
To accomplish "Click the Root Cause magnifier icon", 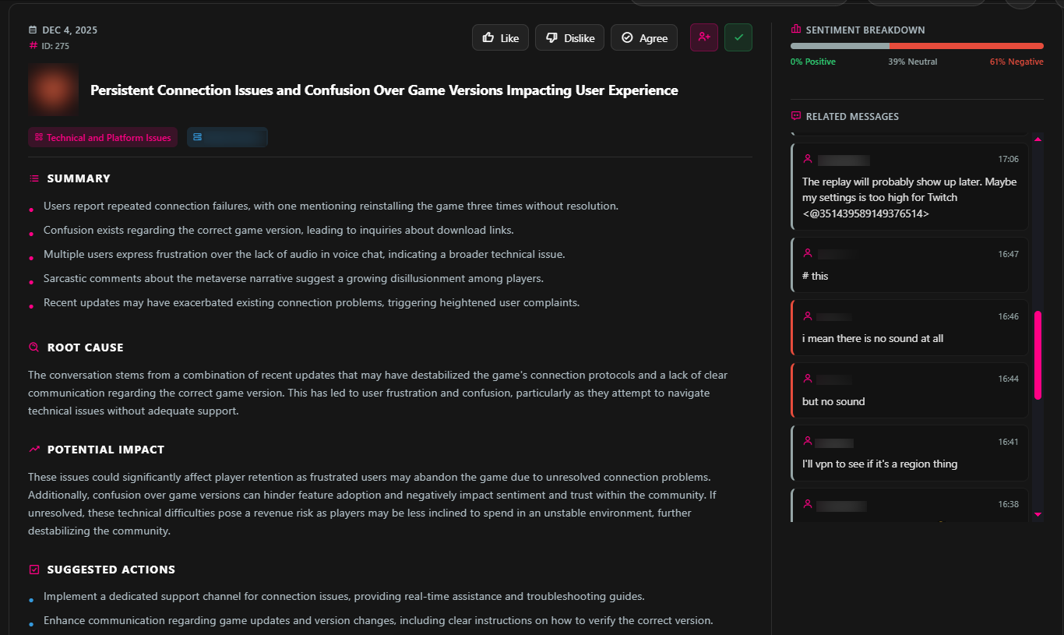I will tap(33, 347).
